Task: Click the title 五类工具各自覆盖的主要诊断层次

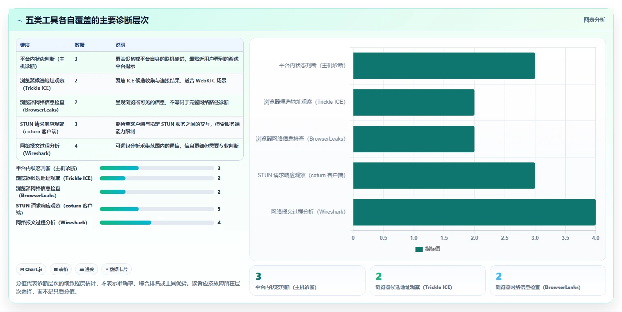Action: (x=87, y=20)
